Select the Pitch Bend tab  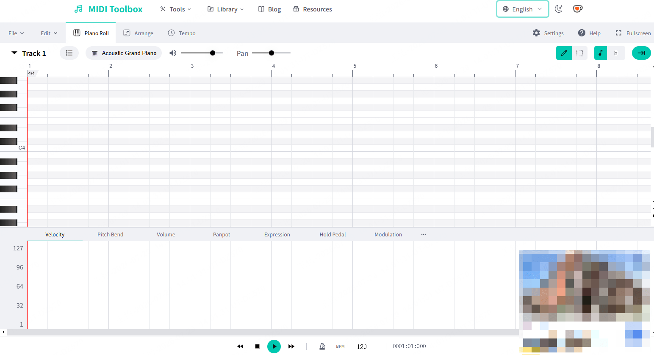pos(111,234)
